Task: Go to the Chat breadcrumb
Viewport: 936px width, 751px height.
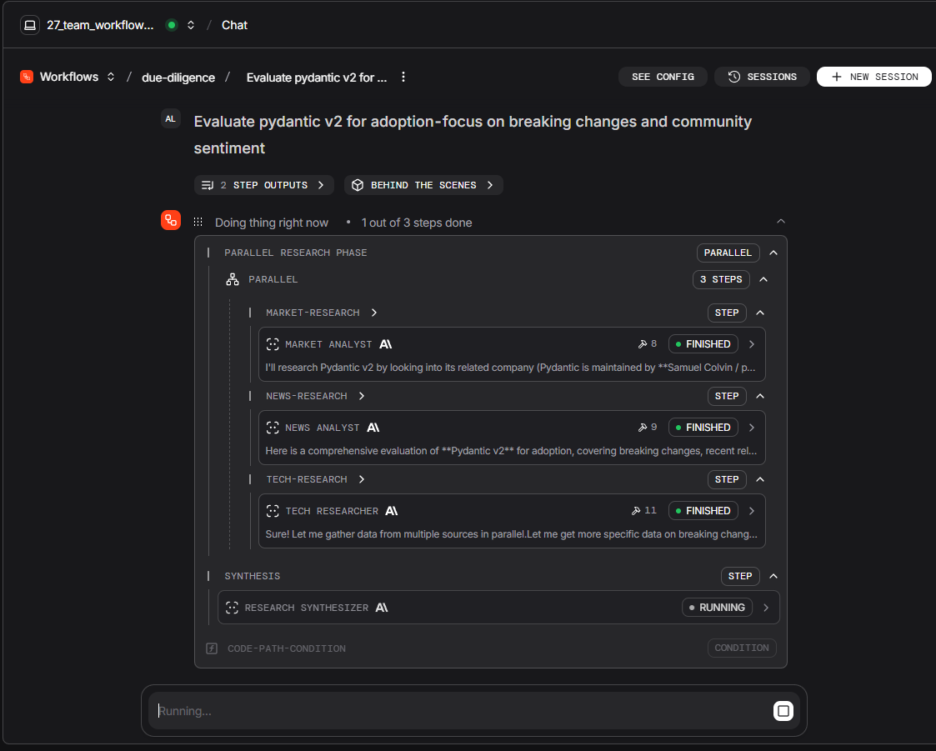Action: (234, 25)
